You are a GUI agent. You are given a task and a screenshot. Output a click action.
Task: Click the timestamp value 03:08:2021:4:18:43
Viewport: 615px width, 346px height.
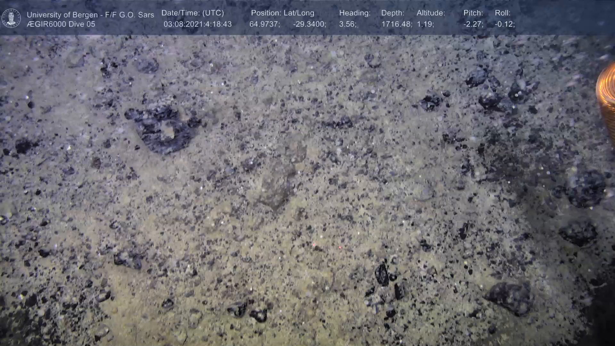pyautogui.click(x=197, y=24)
